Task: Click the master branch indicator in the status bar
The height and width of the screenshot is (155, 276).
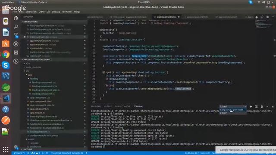Action: [19, 153]
